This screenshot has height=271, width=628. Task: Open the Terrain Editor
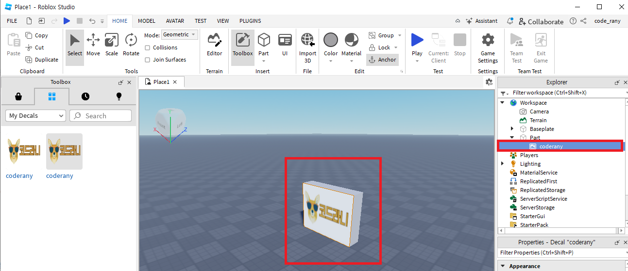[x=214, y=45]
